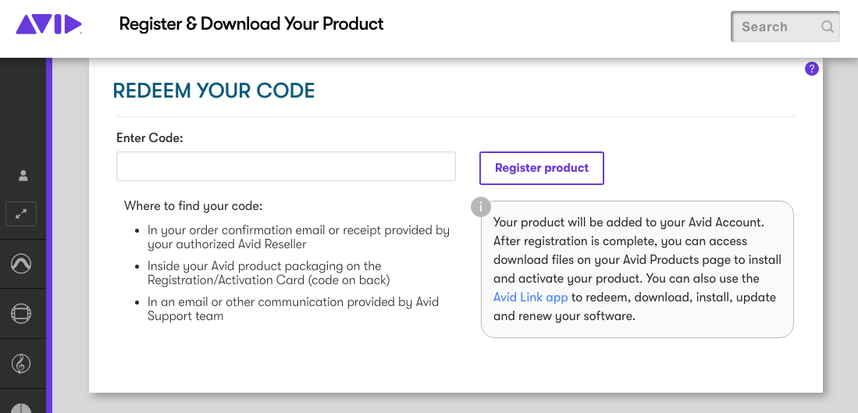Click into the Enter Code field

[286, 166]
